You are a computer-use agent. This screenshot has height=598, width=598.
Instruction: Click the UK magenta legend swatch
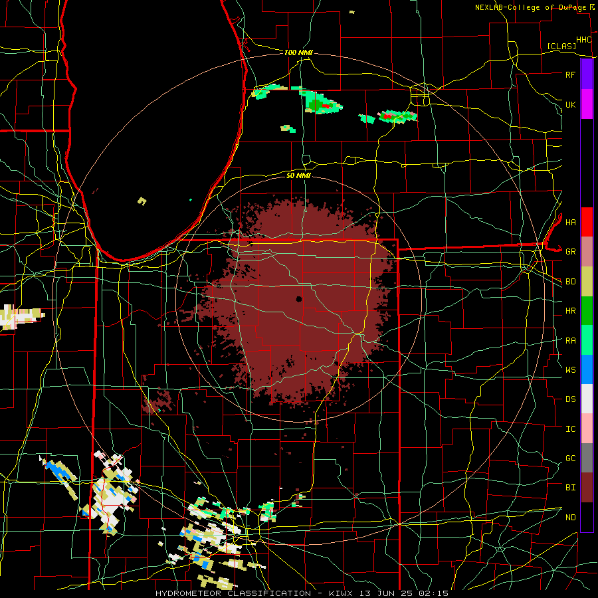pyautogui.click(x=587, y=104)
